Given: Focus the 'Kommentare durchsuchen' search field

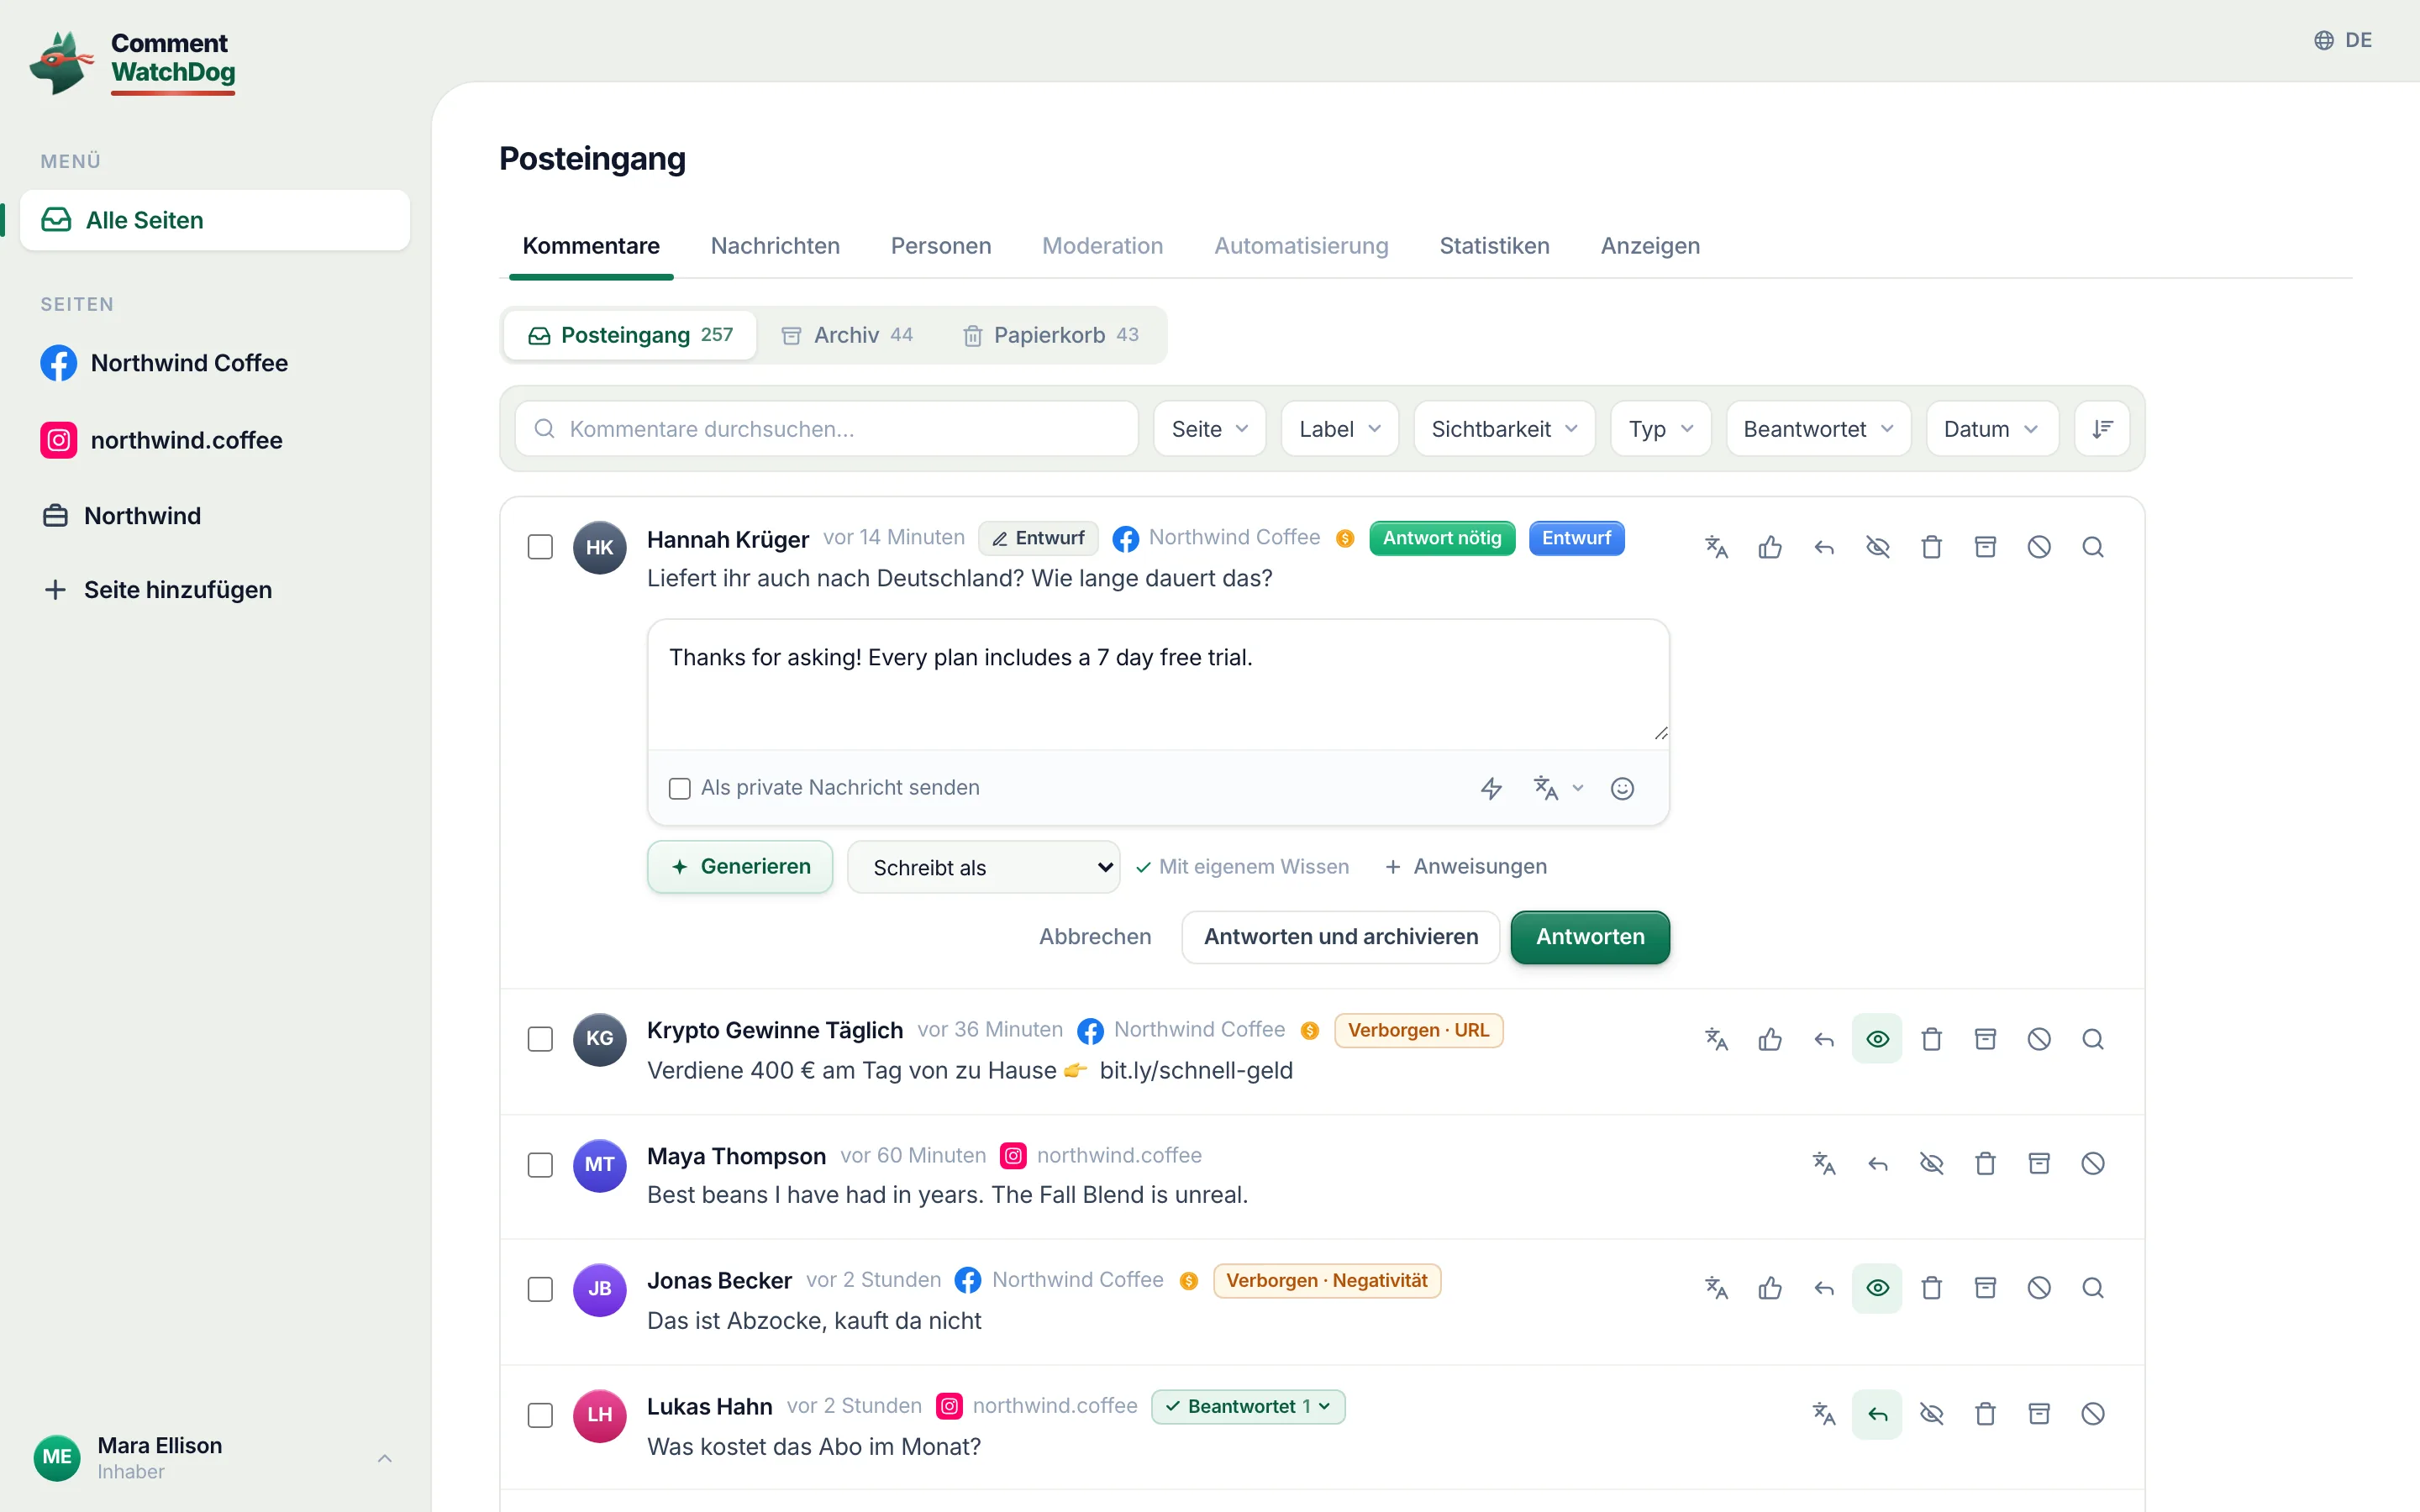Looking at the screenshot, I should (x=827, y=429).
